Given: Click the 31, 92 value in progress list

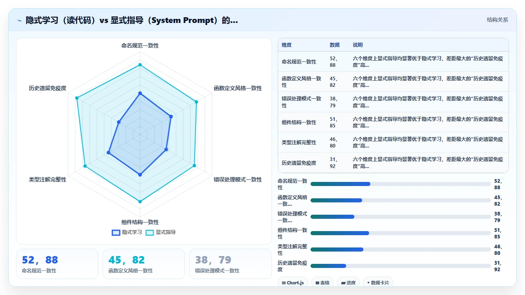Looking at the screenshot, I should click(x=498, y=266).
